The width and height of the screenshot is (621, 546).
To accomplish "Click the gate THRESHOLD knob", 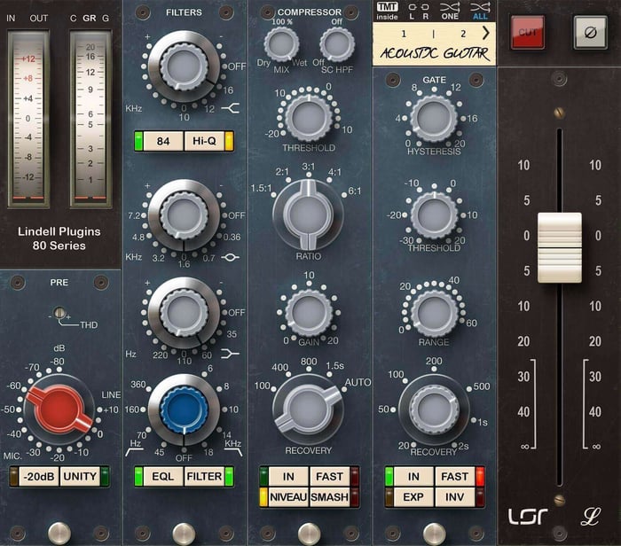I will pos(434,214).
